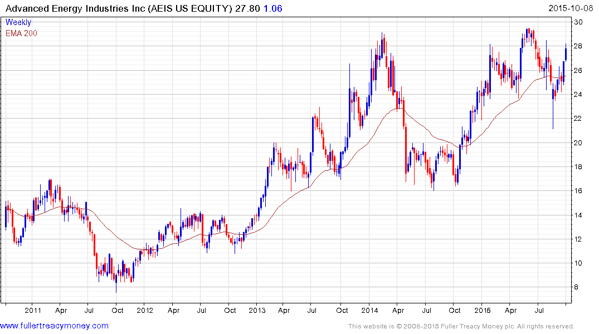Click the price change value 1.06
This screenshot has height=334, width=599.
(273, 8)
